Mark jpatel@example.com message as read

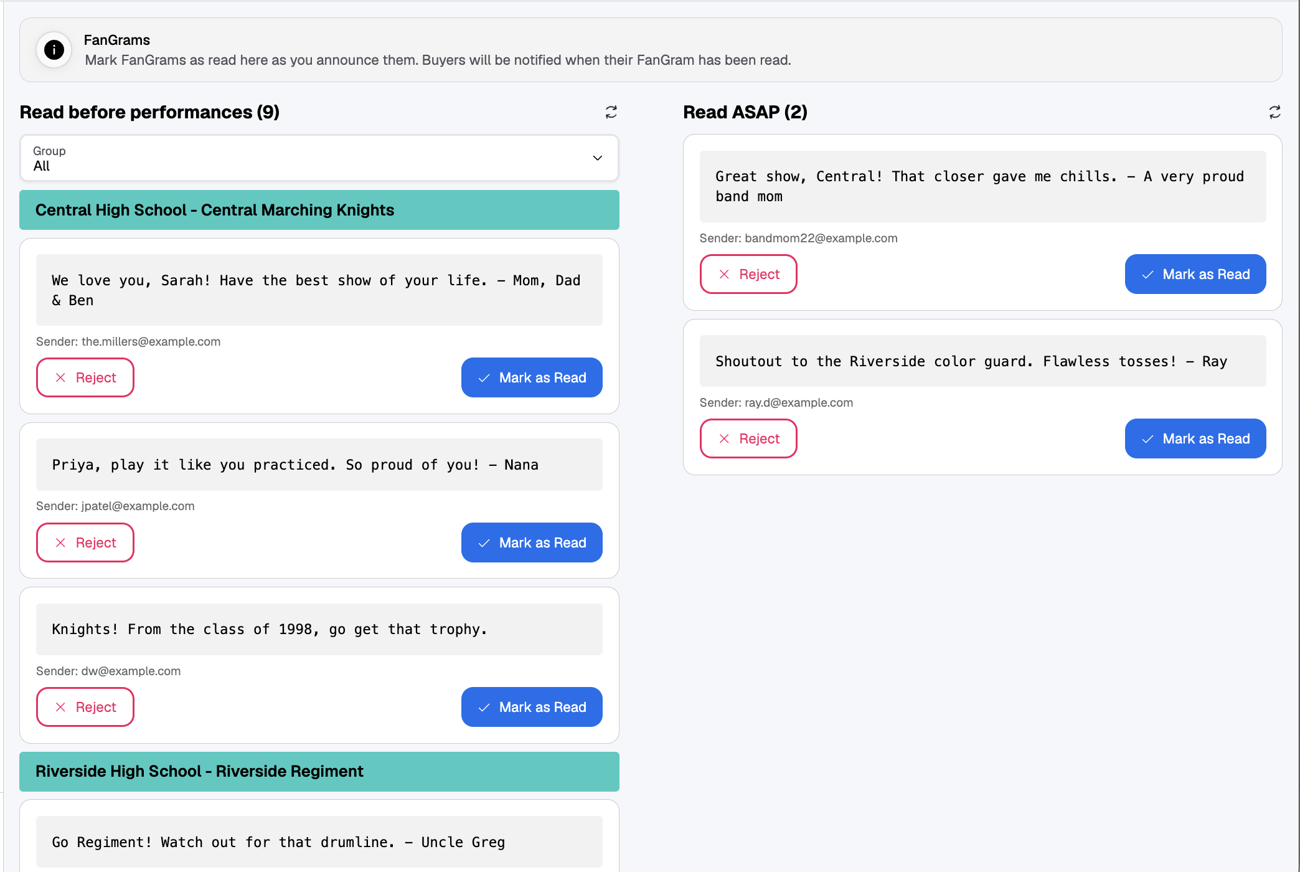(532, 543)
